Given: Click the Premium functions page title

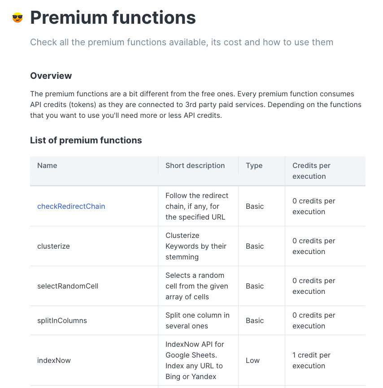Looking at the screenshot, I should point(113,17).
